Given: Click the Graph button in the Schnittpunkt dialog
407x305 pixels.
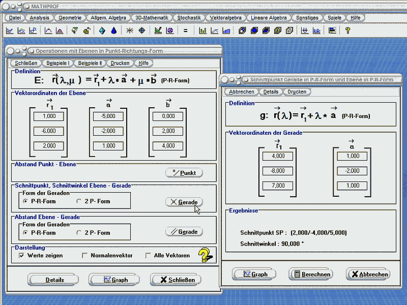Looking at the screenshot, I should click(255, 274).
